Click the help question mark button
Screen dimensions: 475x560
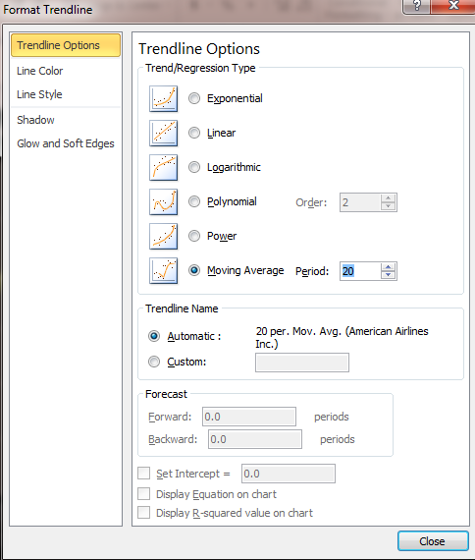416,6
